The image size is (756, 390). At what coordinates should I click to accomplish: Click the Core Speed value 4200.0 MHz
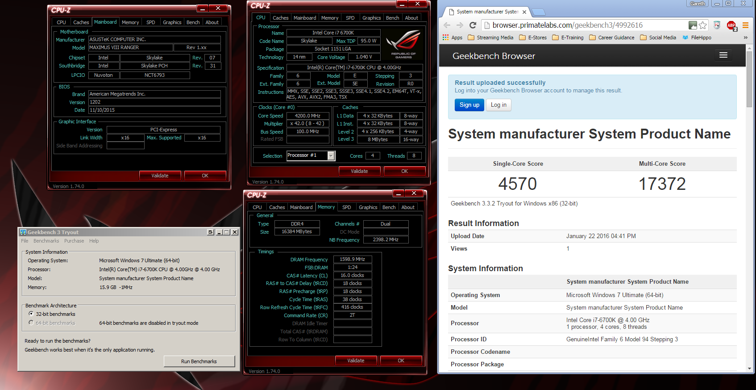coord(307,116)
